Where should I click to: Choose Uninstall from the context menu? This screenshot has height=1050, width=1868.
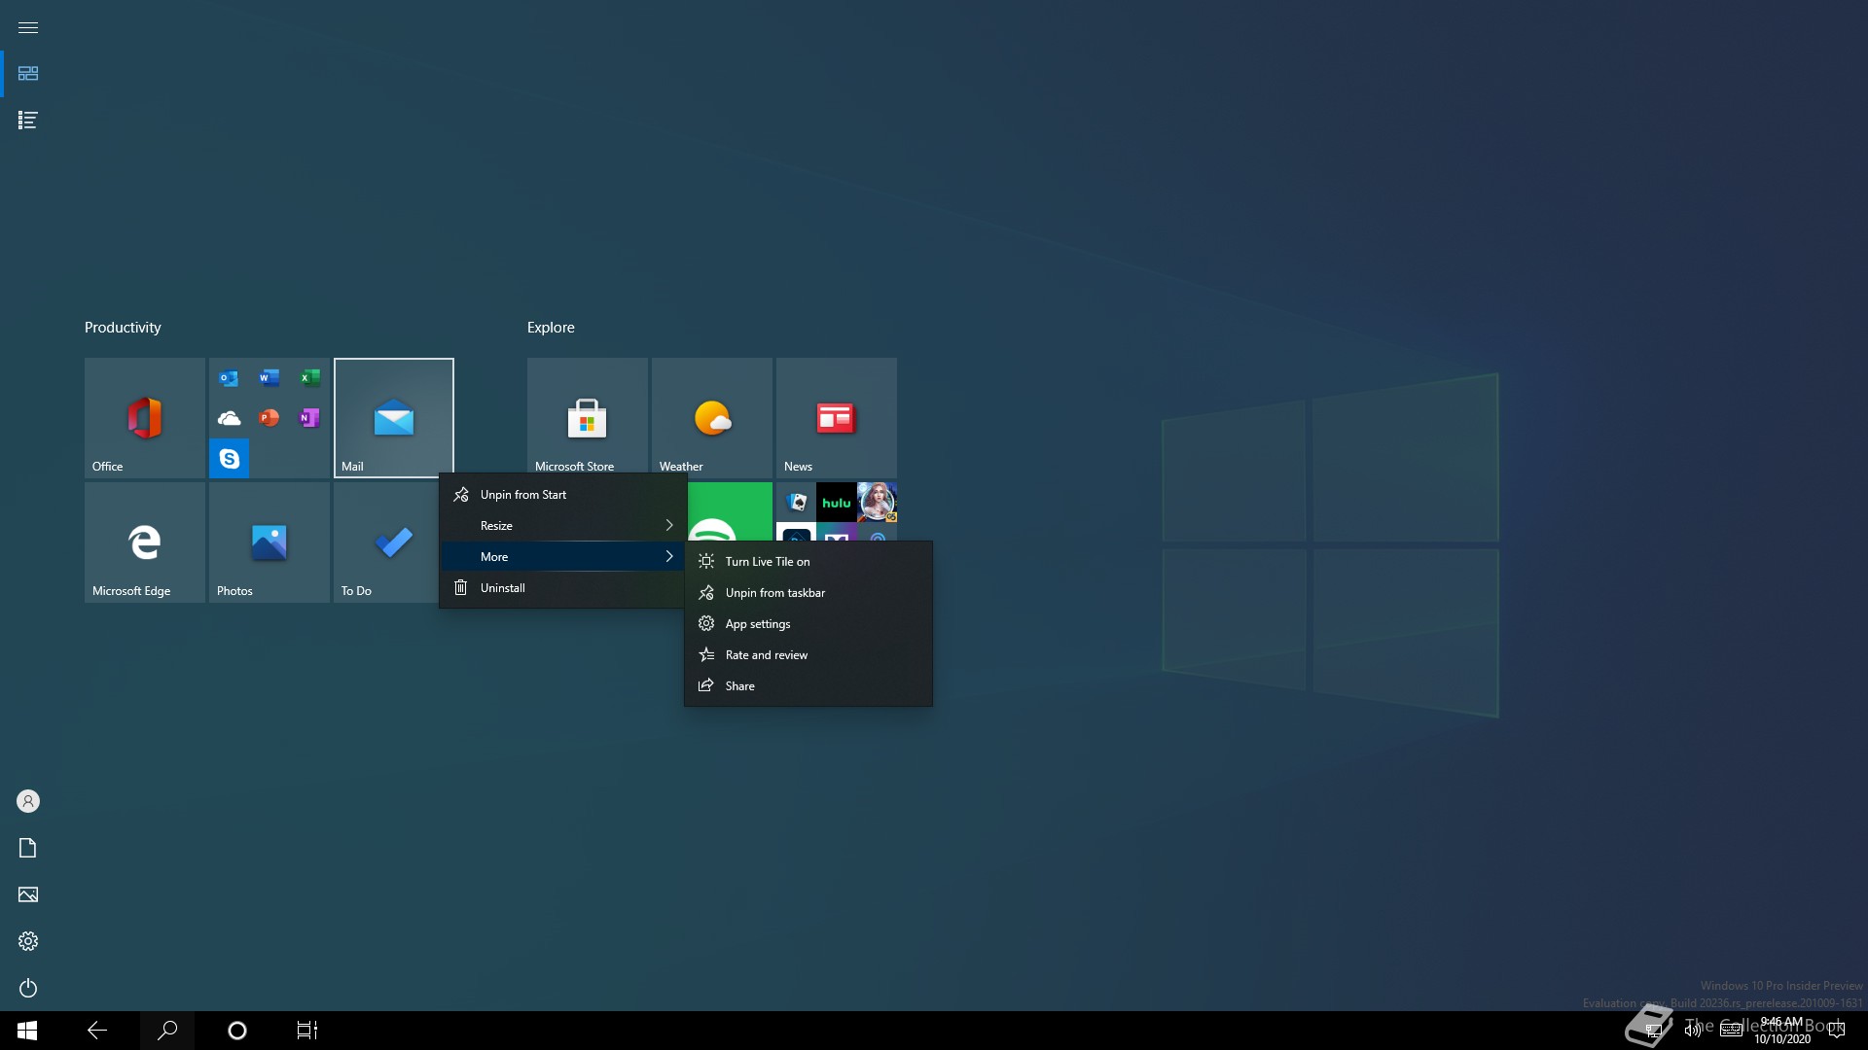(x=562, y=588)
